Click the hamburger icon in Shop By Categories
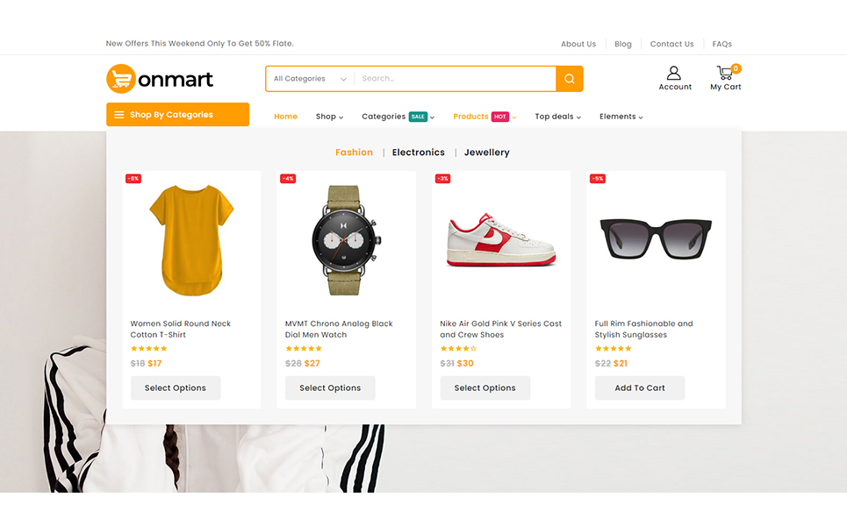The image size is (847, 526). point(118,115)
